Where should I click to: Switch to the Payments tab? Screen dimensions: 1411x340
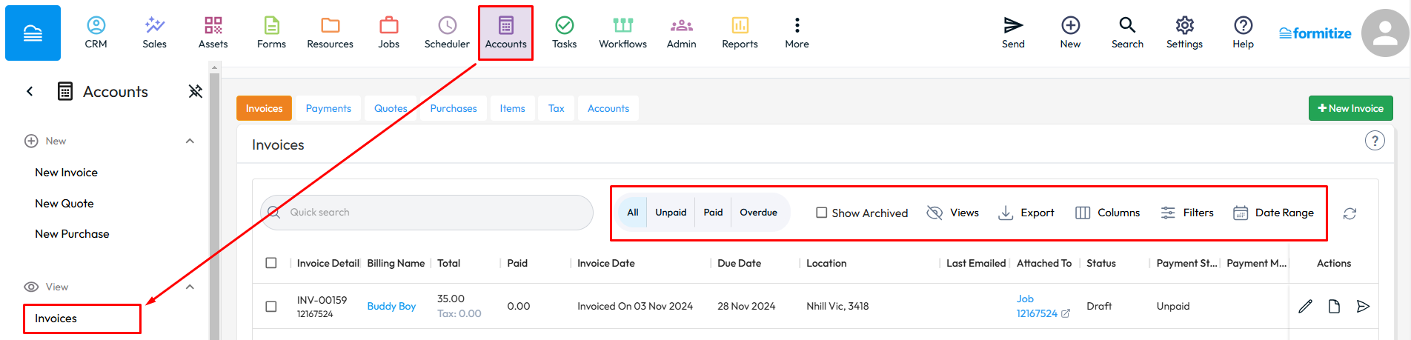(328, 108)
